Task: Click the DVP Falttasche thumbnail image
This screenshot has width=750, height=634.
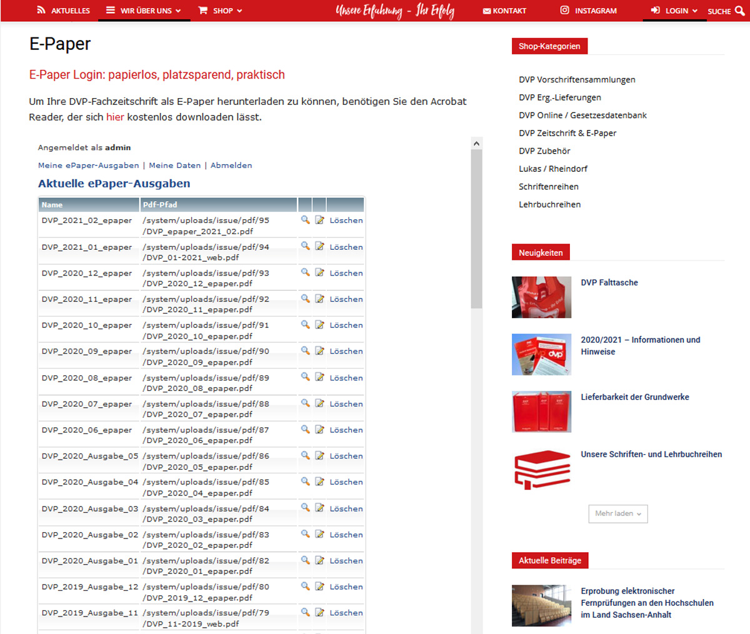Action: 541,297
